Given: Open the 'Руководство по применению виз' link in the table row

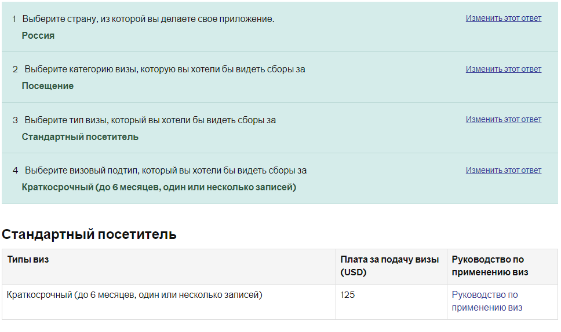Looking at the screenshot, I should coord(487,301).
